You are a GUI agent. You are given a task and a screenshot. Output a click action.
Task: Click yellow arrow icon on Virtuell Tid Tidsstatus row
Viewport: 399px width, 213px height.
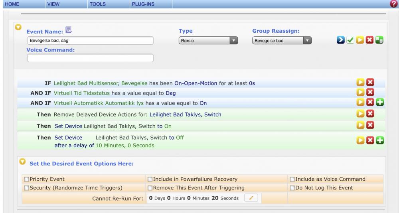(361, 93)
